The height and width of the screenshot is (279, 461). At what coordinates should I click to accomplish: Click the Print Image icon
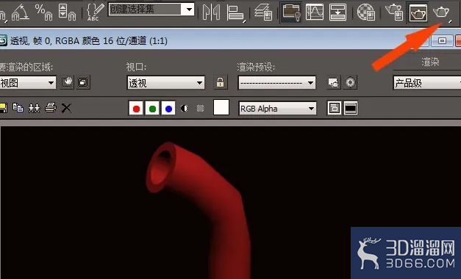51,108
